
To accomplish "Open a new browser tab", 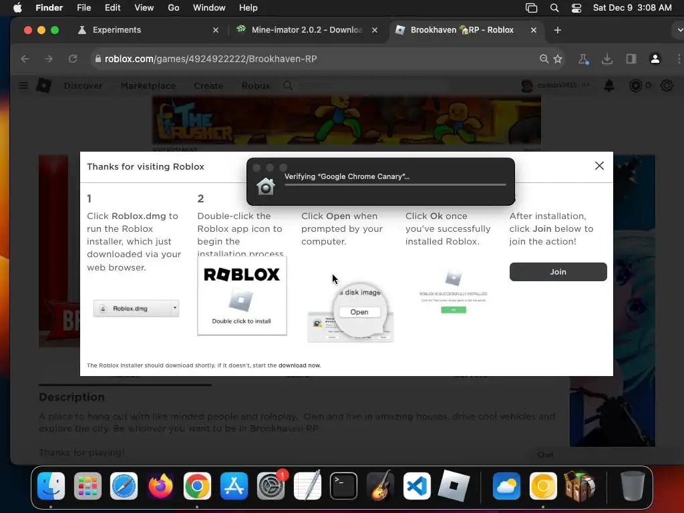I will coord(558,30).
